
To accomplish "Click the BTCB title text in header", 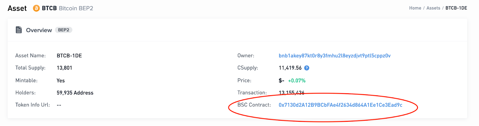I will click(x=49, y=8).
